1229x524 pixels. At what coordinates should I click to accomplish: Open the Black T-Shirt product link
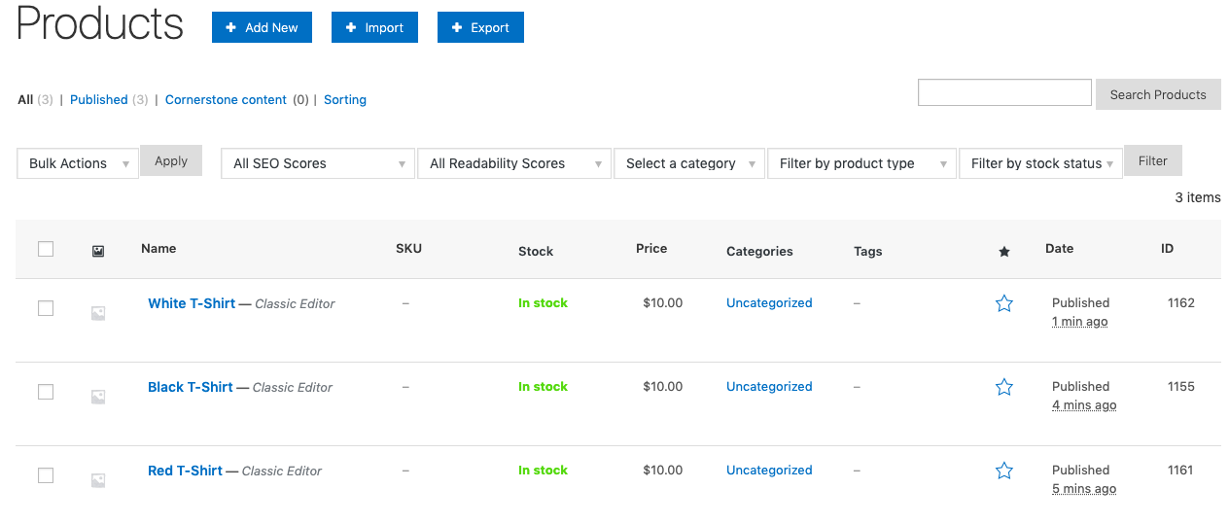tap(191, 387)
